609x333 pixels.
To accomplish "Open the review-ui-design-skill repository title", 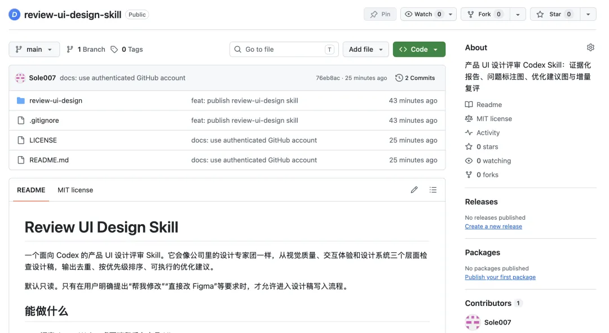I will click(x=73, y=15).
